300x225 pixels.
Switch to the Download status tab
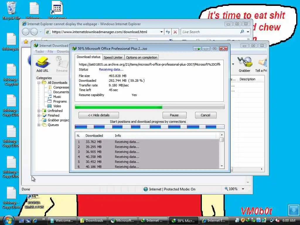(x=88, y=57)
